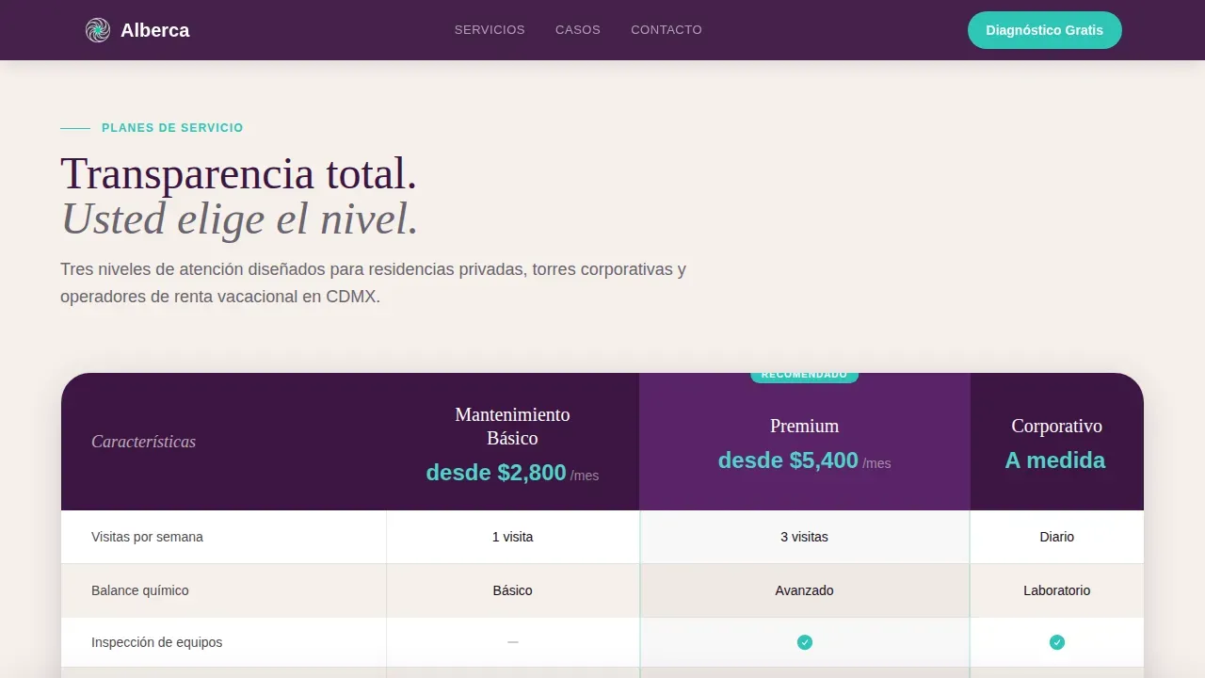Click the Corporativo checkmark for Inspección de equipos
1205x678 pixels.
click(1057, 642)
